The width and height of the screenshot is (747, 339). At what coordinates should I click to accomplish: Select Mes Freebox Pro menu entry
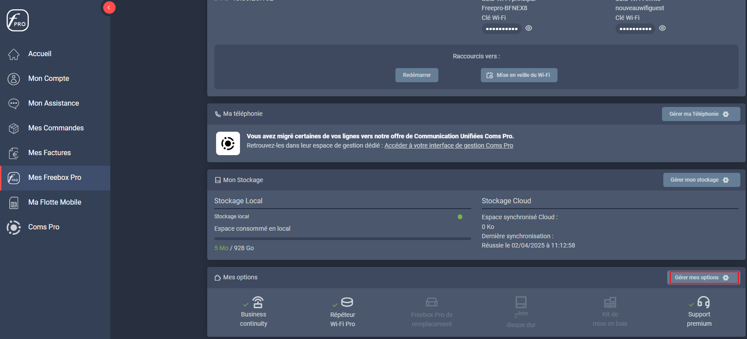tap(55, 178)
